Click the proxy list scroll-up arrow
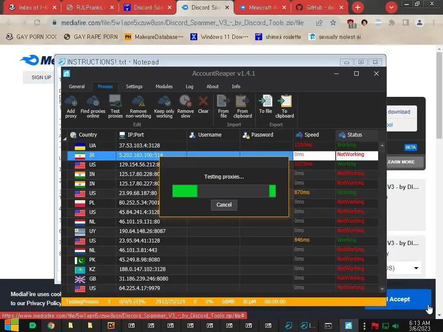 (382, 146)
